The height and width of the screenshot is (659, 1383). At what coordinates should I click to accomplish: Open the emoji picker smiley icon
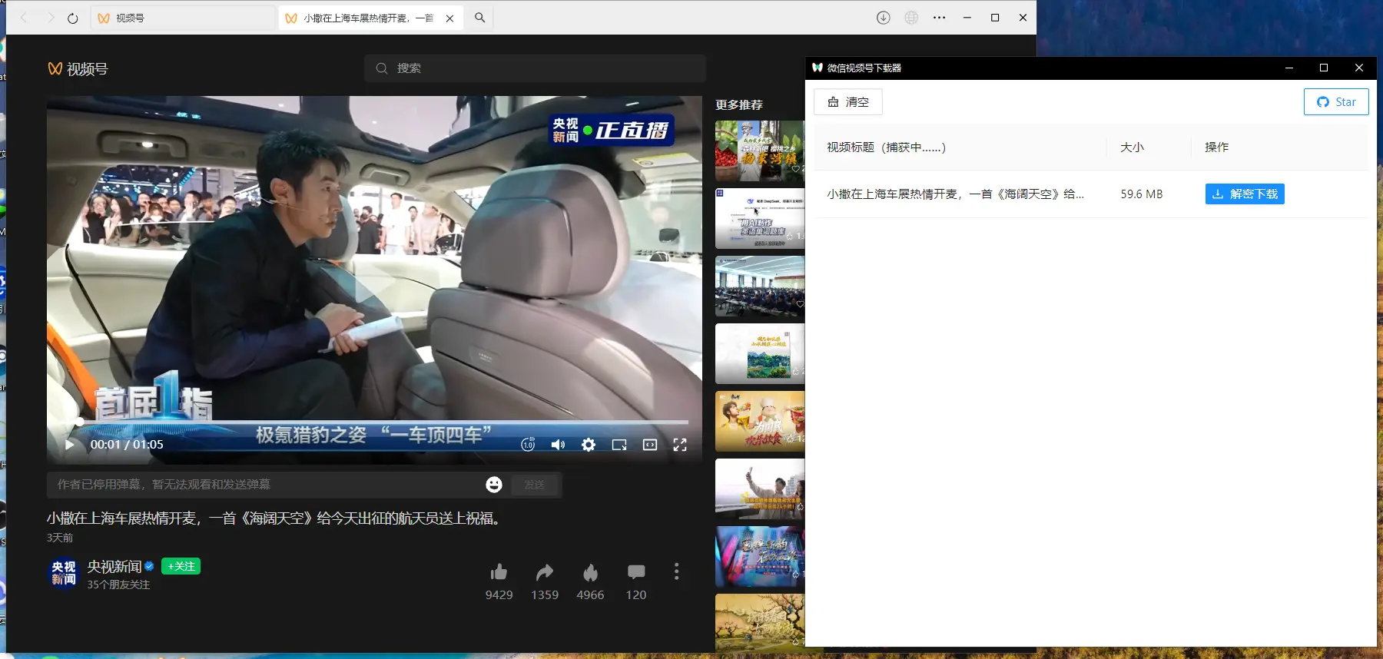tap(494, 485)
